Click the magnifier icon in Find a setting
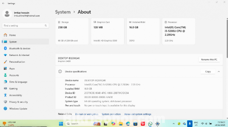228x127 pixels. pyautogui.click(x=46, y=26)
